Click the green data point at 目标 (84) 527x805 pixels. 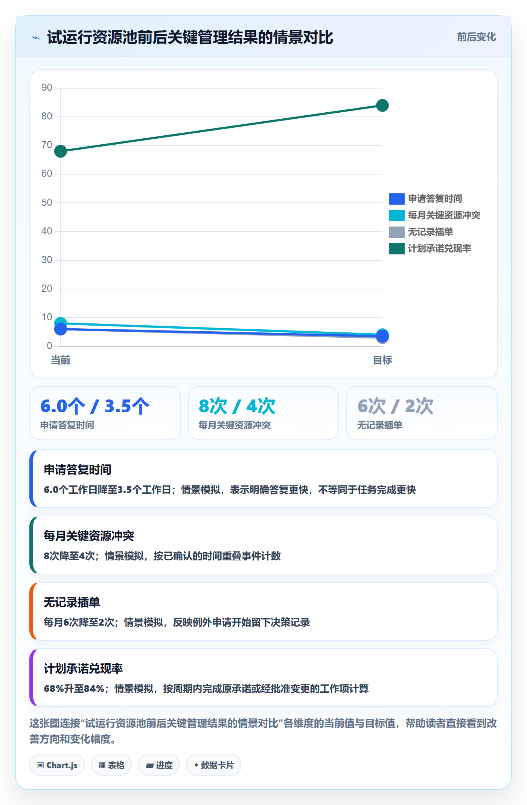click(x=382, y=106)
